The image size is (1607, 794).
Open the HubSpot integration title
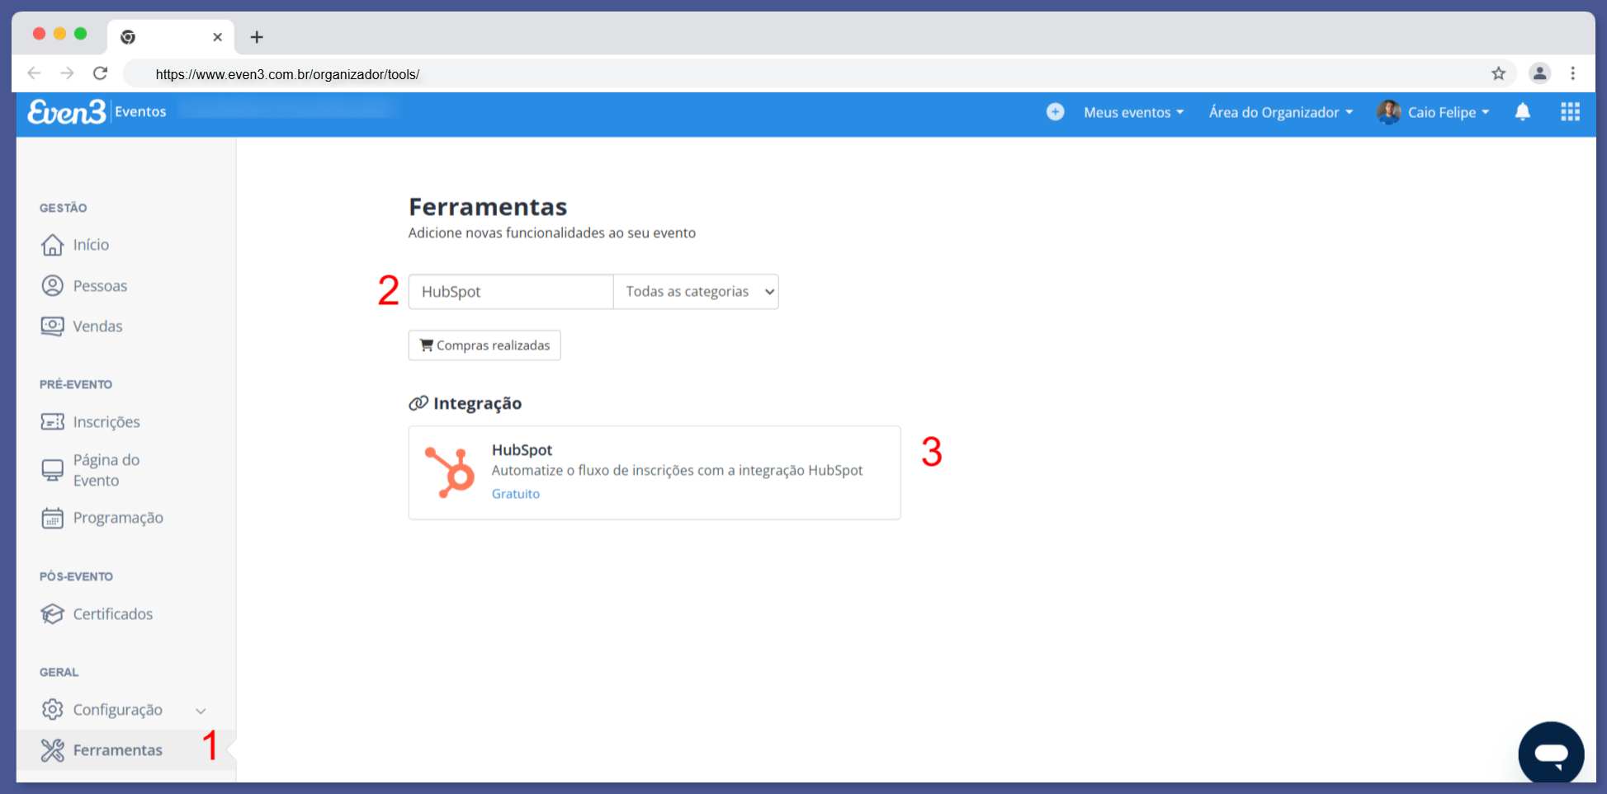pos(522,450)
